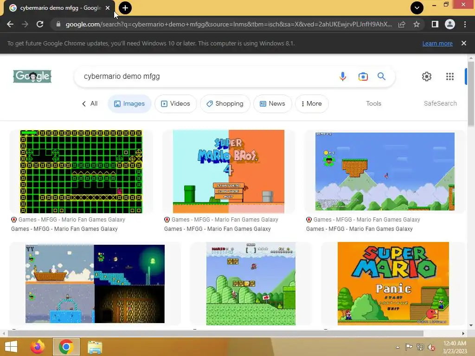Viewport: 475px width, 356px height.
Task: Select the Images tab
Action: [x=129, y=103]
